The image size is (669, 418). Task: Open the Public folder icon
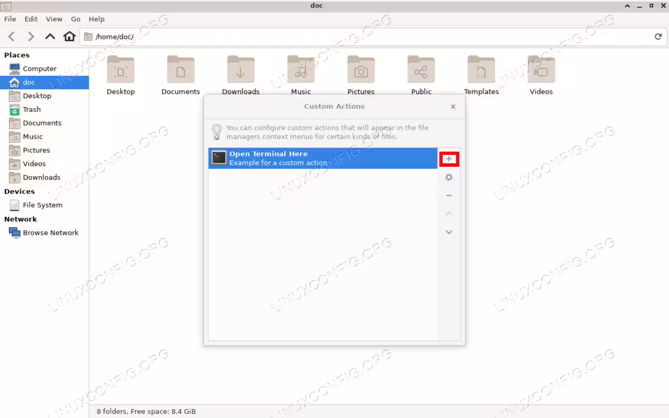pos(421,70)
